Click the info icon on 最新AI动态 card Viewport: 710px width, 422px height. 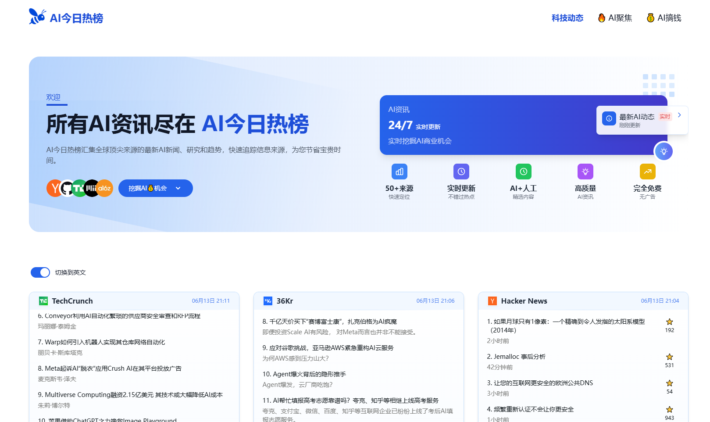(x=609, y=118)
